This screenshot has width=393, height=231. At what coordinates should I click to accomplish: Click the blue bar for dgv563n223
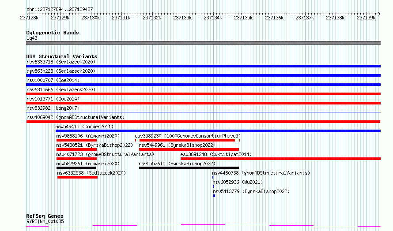click(x=203, y=75)
